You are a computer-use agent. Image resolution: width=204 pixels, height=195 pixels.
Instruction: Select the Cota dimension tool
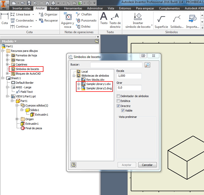point(5,19)
